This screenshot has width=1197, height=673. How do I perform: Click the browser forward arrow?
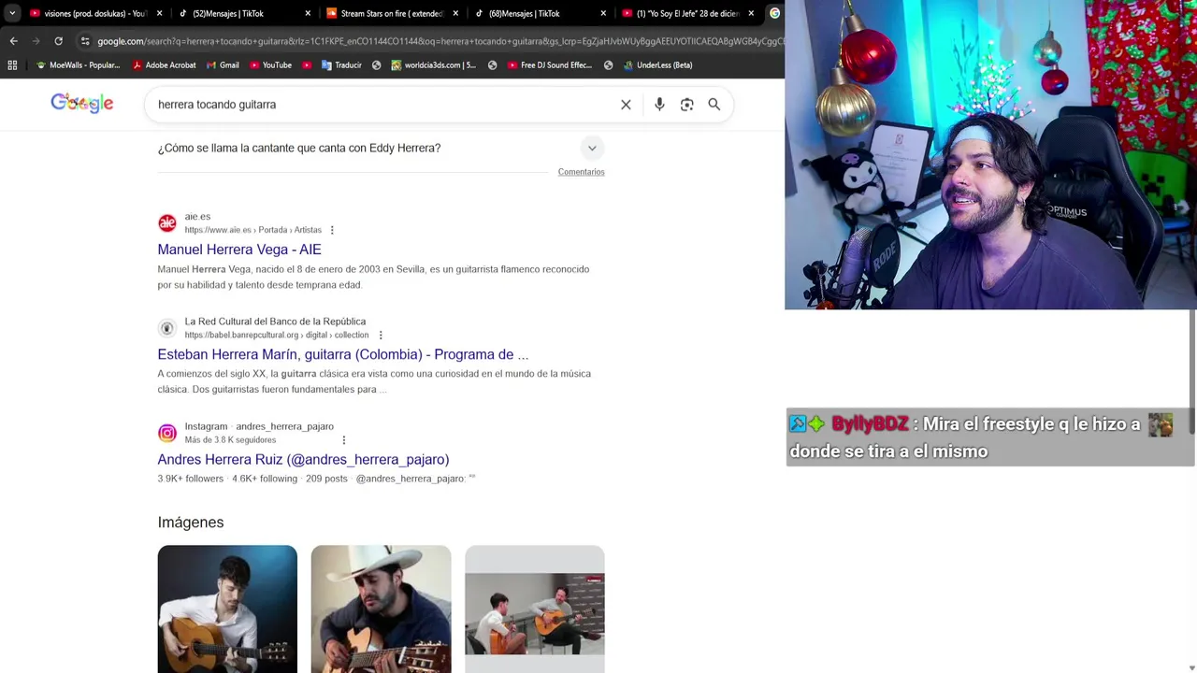tap(36, 41)
